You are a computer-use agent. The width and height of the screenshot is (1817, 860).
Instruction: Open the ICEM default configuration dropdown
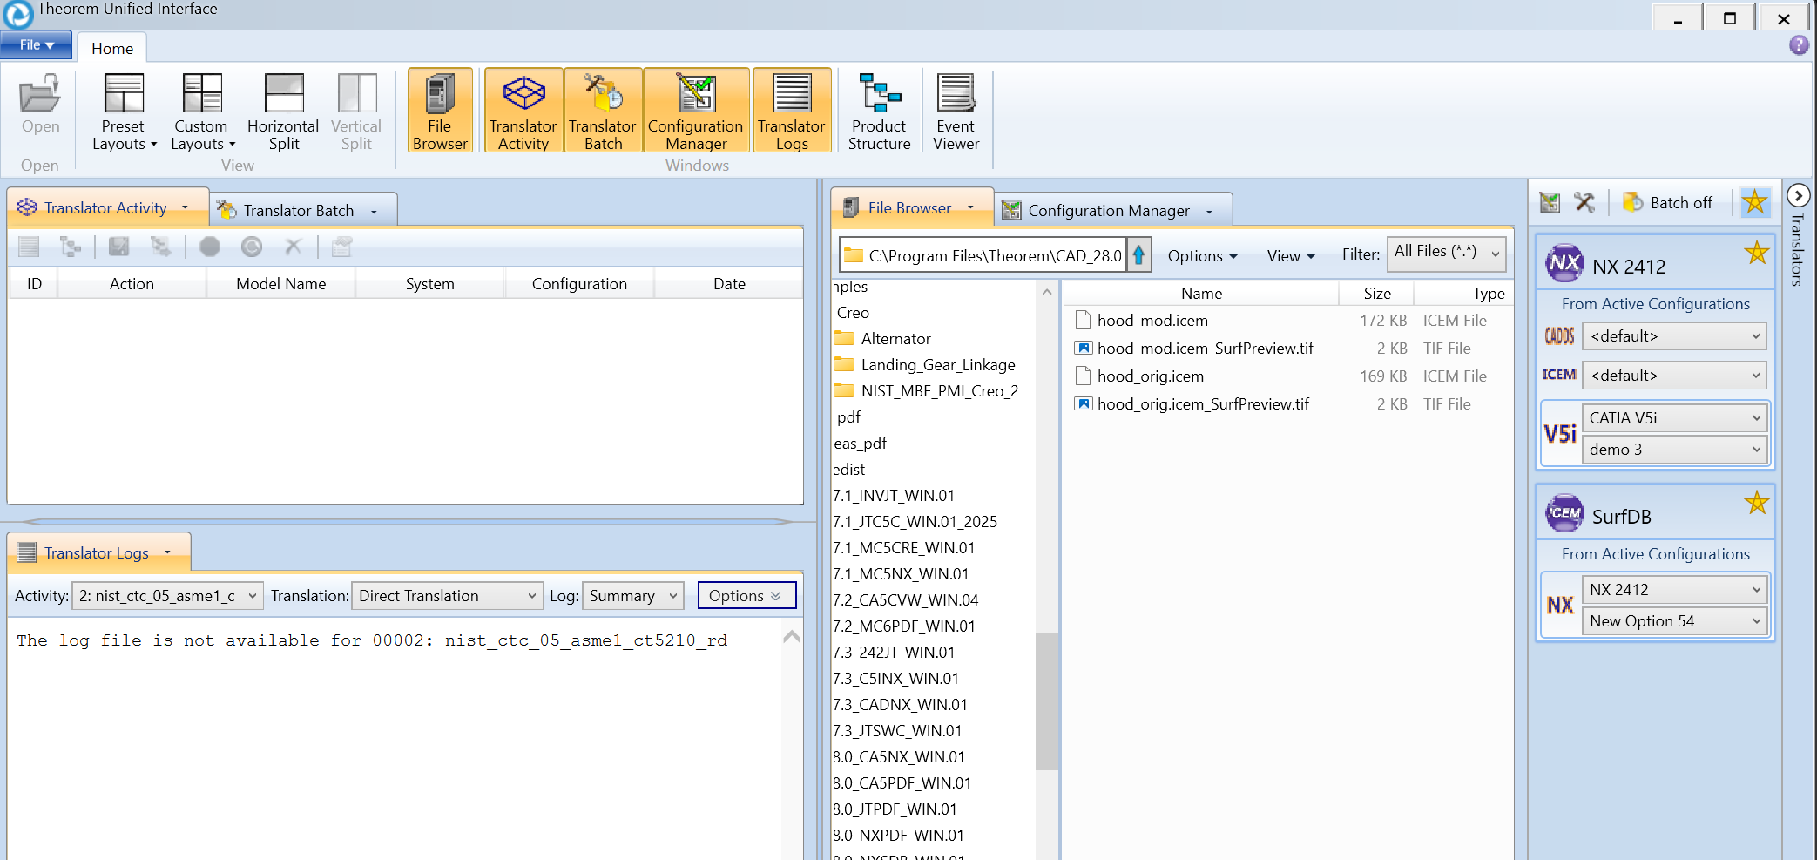tap(1674, 376)
